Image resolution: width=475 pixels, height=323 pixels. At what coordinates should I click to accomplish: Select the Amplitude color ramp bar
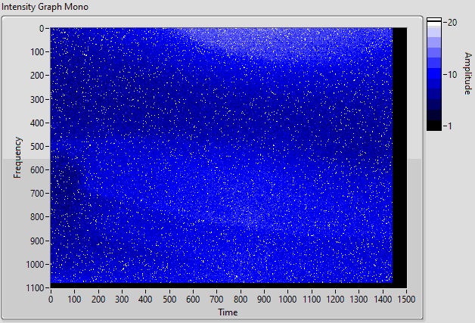tap(434, 74)
